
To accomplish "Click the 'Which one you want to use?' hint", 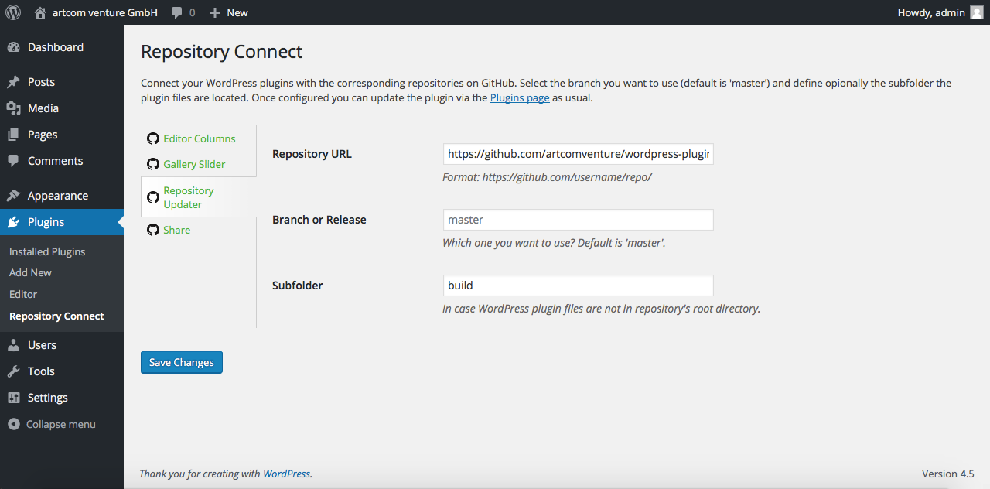I will 554,243.
